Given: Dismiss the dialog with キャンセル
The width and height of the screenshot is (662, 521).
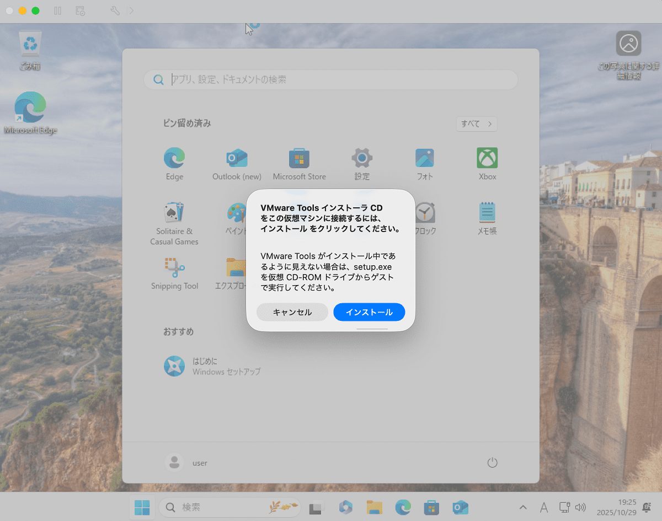Looking at the screenshot, I should pyautogui.click(x=292, y=312).
